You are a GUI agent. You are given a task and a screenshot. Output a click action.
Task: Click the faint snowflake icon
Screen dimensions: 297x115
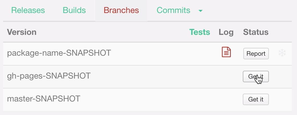pos(282,53)
